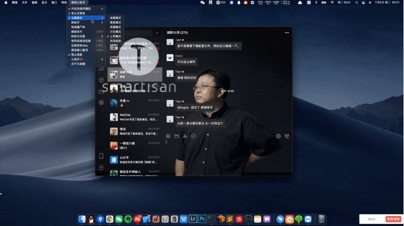Open WeChat in the Dock
The width and height of the screenshot is (404, 226).
[x=119, y=219]
